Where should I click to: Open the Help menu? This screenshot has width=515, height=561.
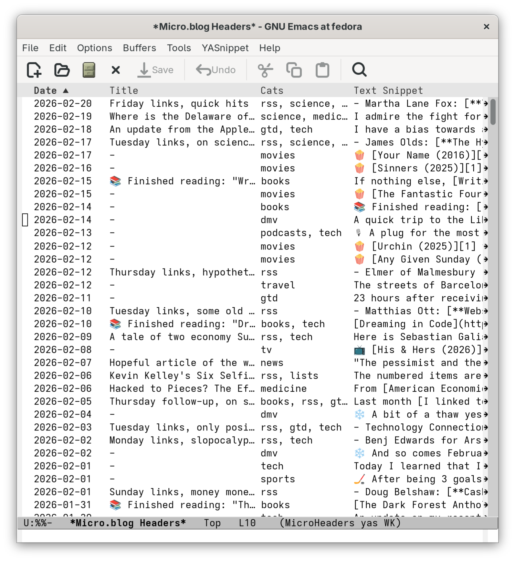pos(270,48)
